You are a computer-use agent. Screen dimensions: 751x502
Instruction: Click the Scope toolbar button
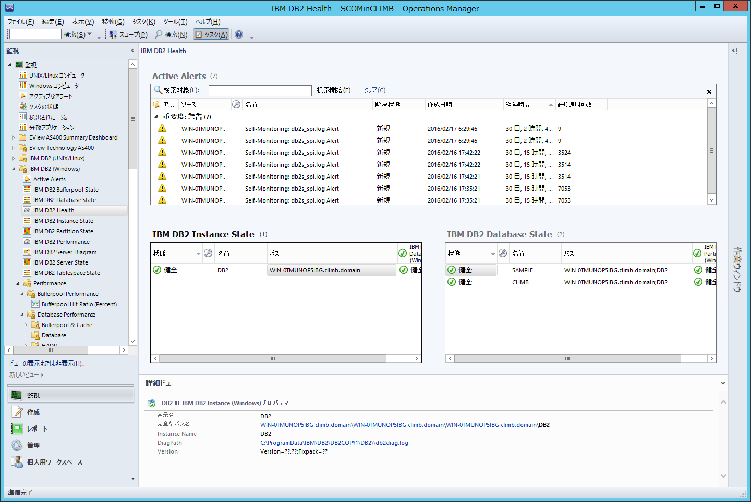pyautogui.click(x=128, y=34)
